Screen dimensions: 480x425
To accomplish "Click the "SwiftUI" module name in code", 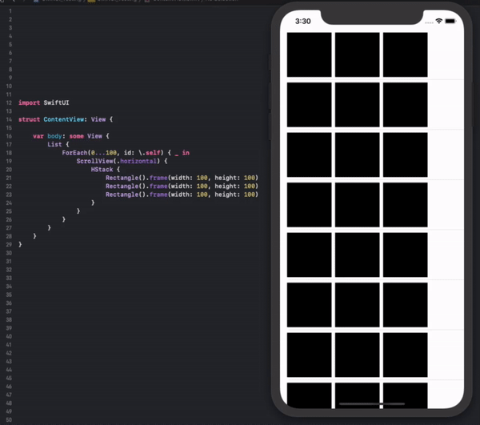I will (x=56, y=102).
